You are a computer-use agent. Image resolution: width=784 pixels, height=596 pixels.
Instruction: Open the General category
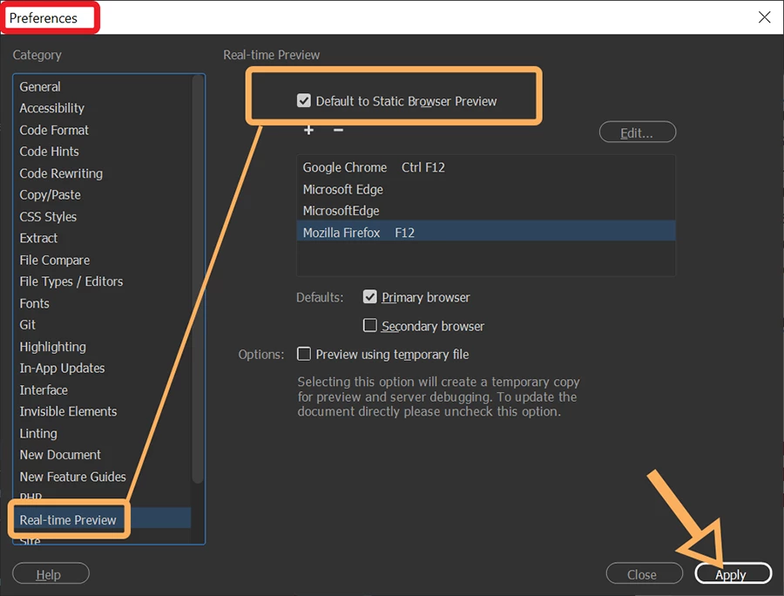click(x=39, y=87)
